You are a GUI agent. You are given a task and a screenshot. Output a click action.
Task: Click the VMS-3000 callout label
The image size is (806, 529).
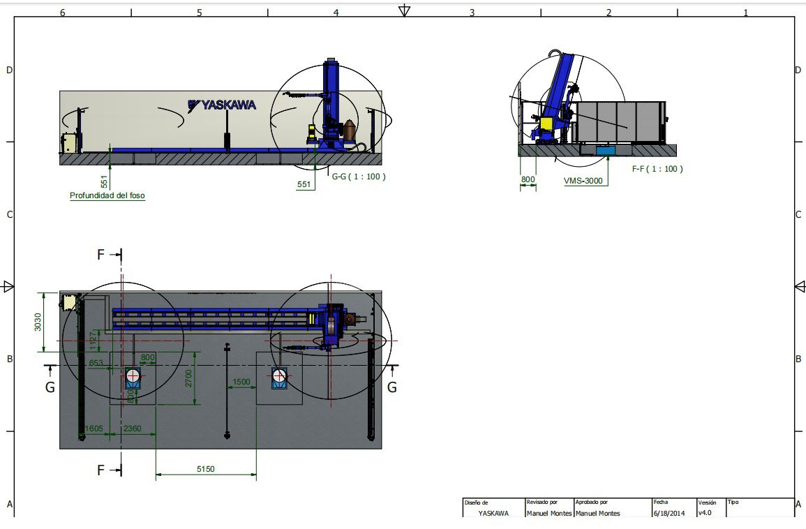click(583, 181)
